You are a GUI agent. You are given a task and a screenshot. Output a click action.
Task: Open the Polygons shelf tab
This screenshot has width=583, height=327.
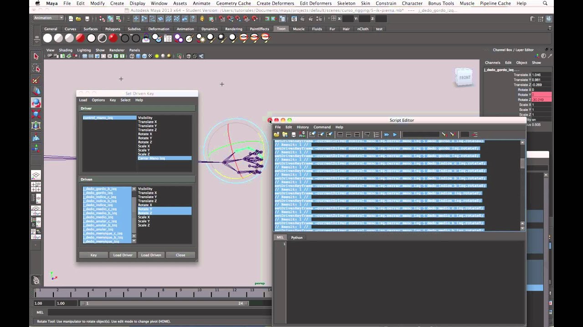click(113, 29)
